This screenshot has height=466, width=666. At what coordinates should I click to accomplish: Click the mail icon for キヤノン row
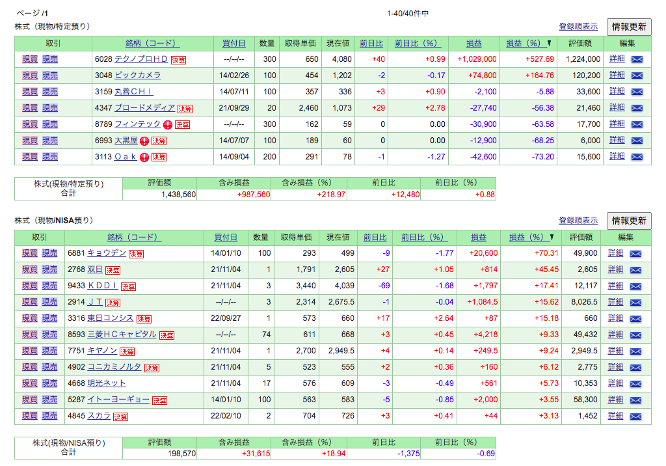coord(635,351)
